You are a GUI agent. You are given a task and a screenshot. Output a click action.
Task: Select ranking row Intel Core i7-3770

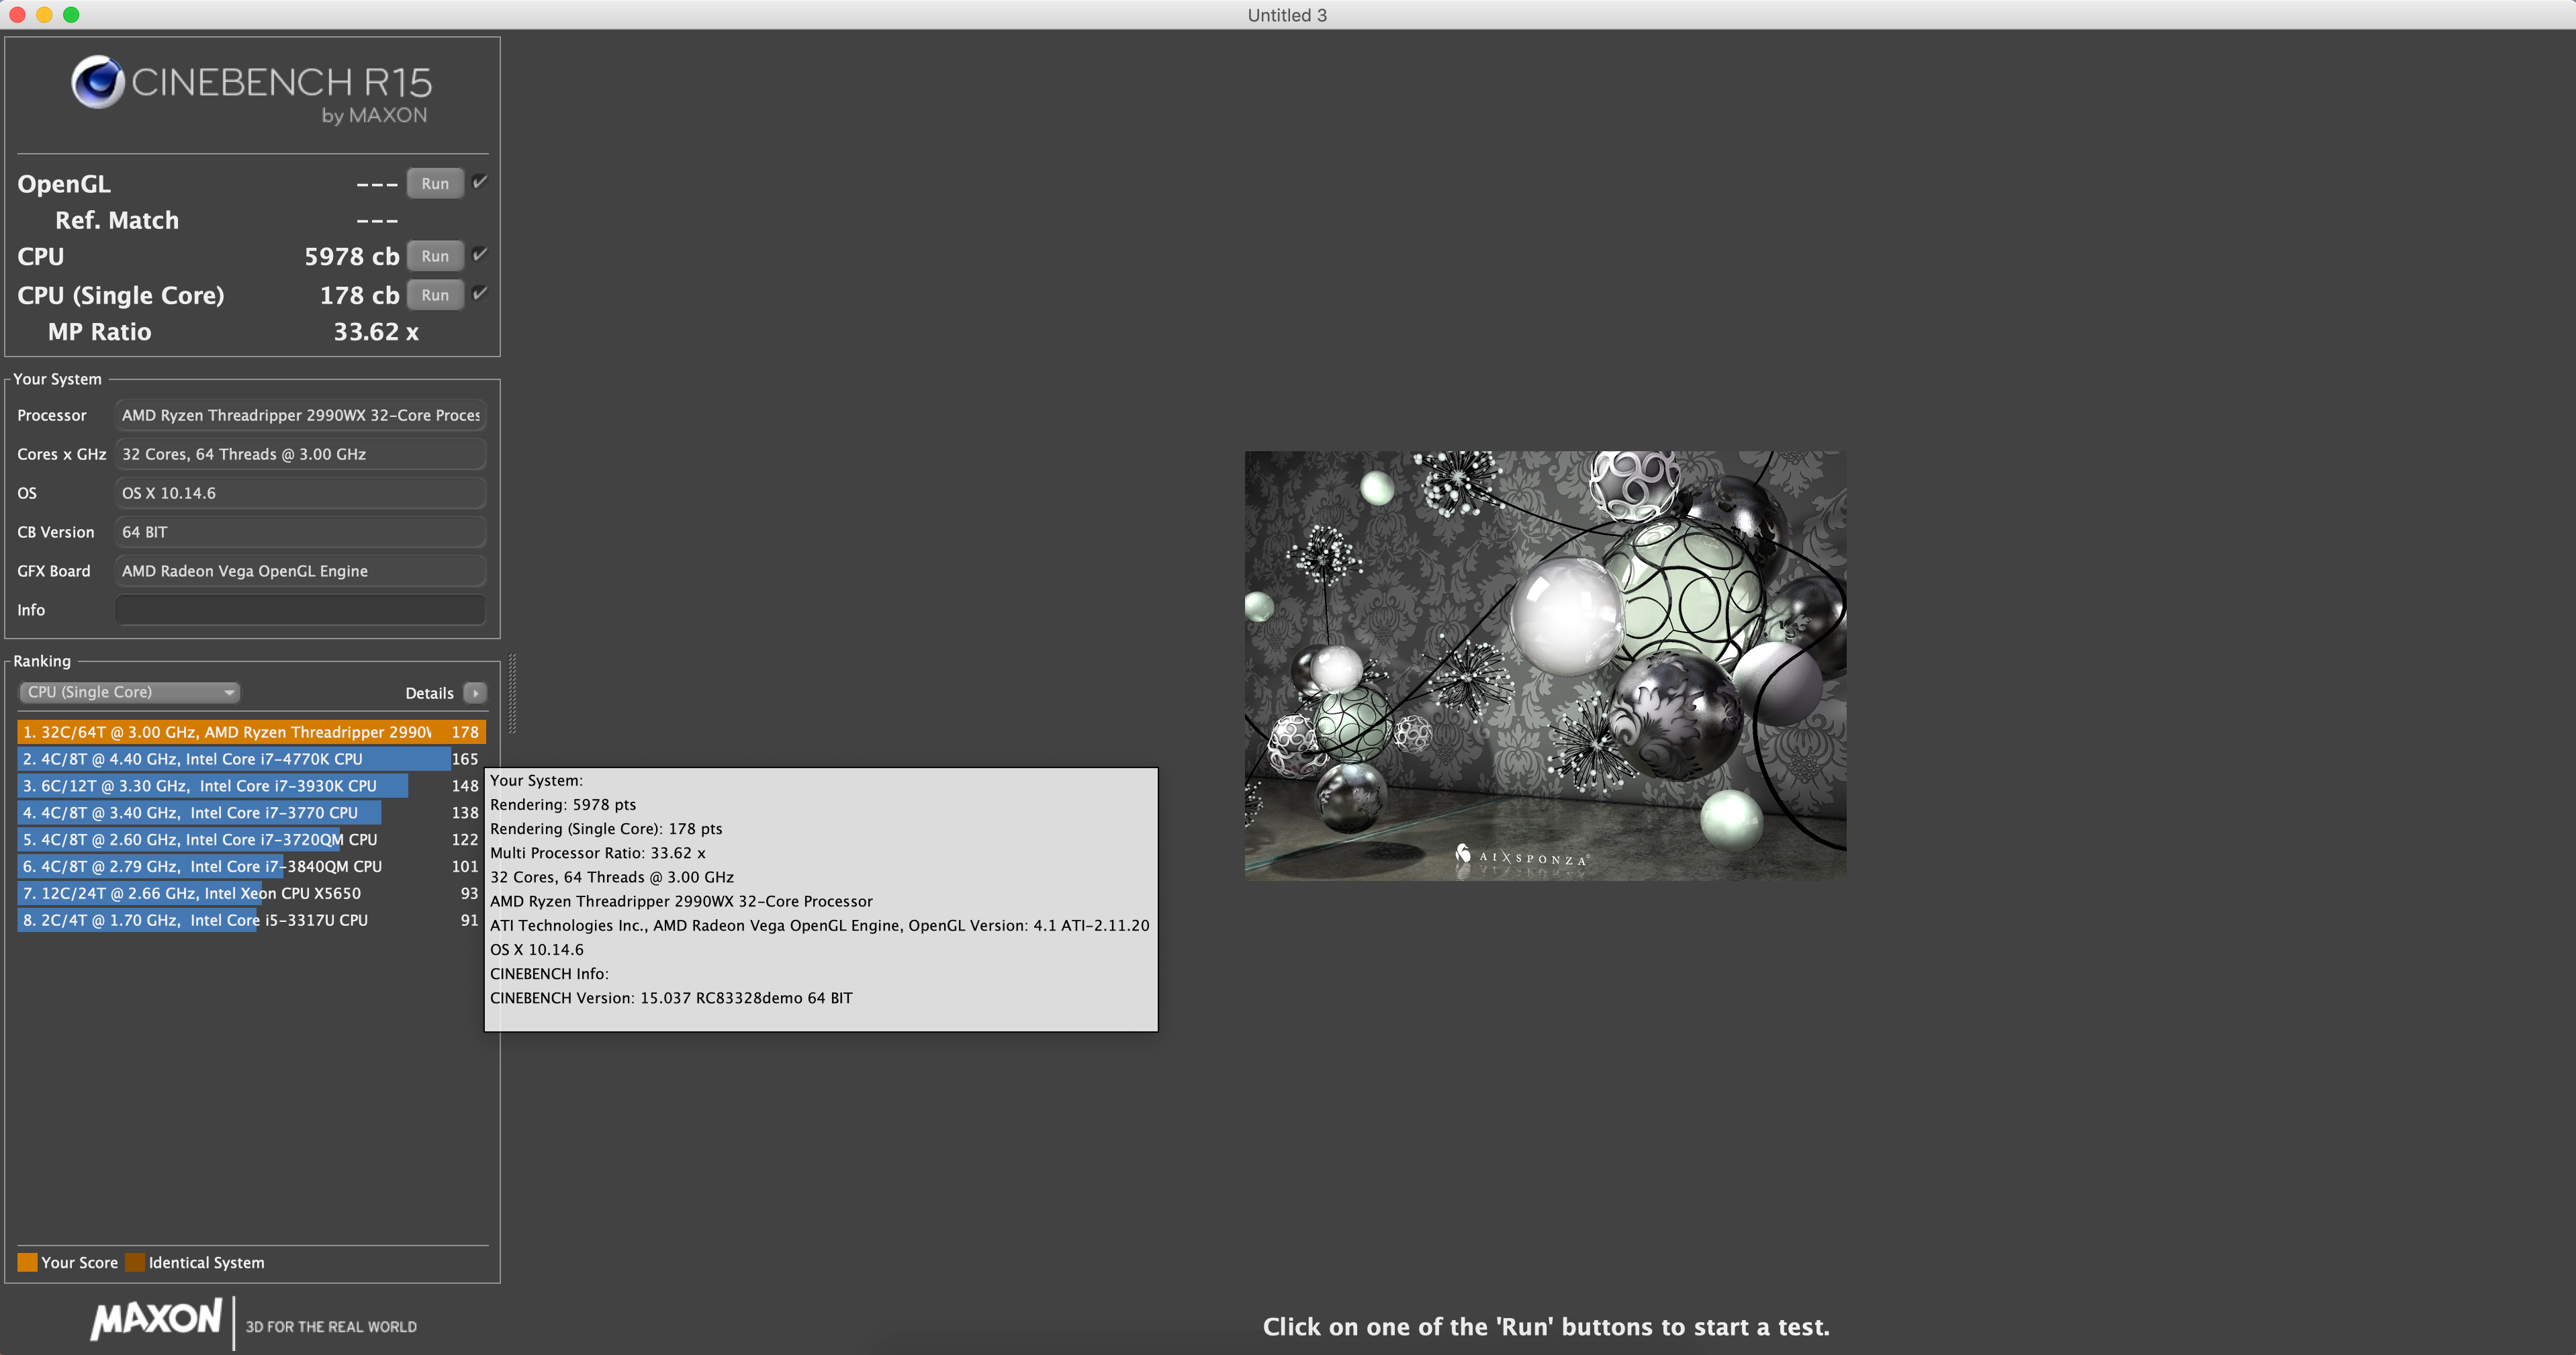[251, 813]
